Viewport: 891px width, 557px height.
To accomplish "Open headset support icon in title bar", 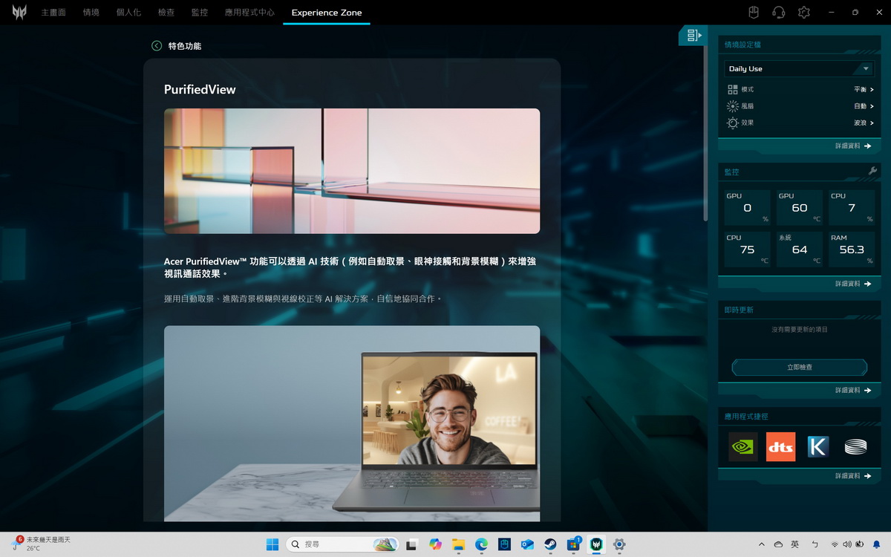I will coord(778,13).
